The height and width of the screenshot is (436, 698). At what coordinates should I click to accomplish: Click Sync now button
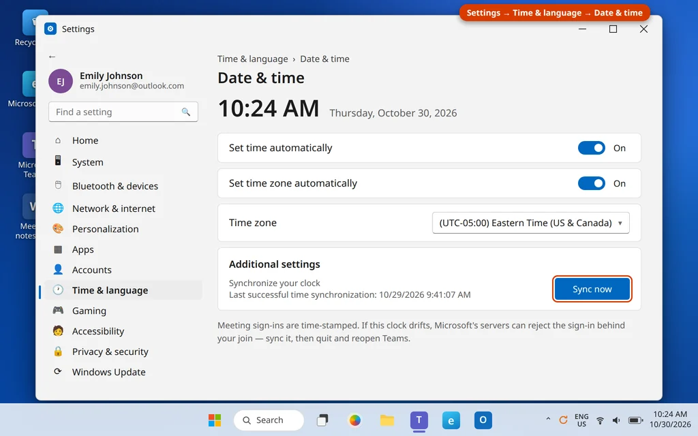pos(592,289)
